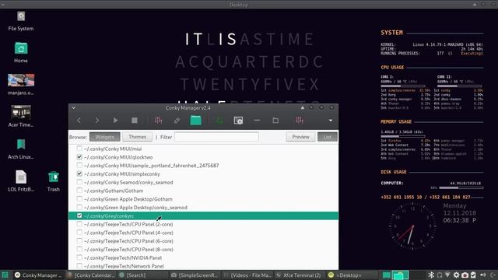Focus the Filter text field

click(x=216, y=137)
